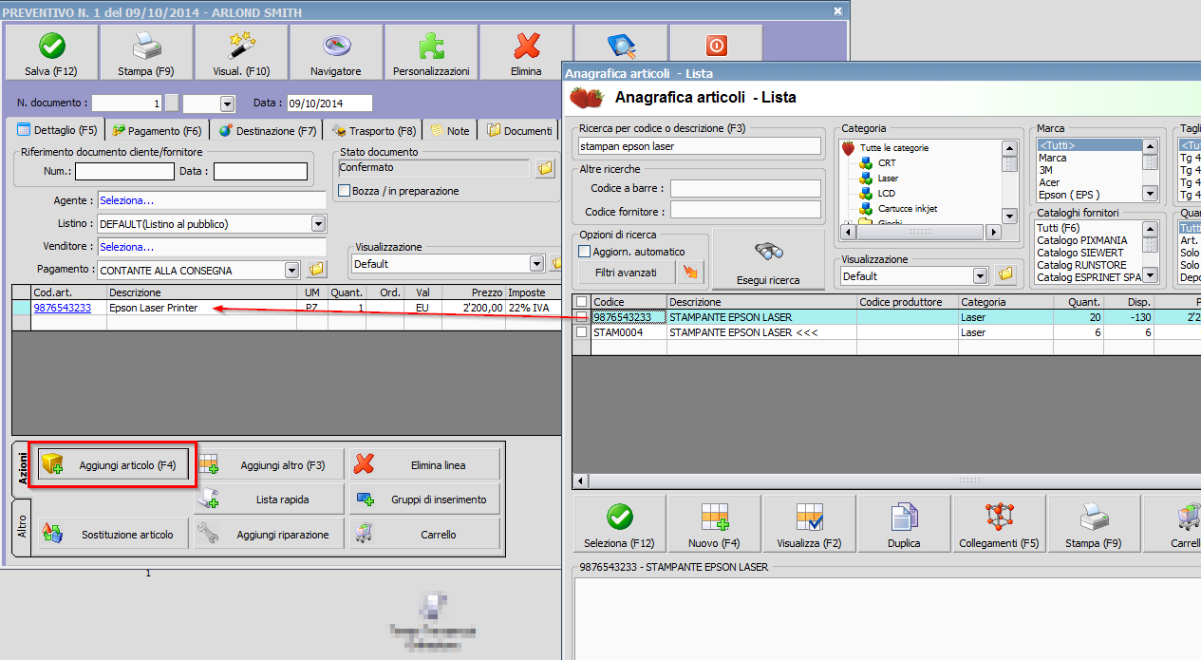Open Personalizzazioni puzzle button
1201x660 pixels.
(x=431, y=52)
